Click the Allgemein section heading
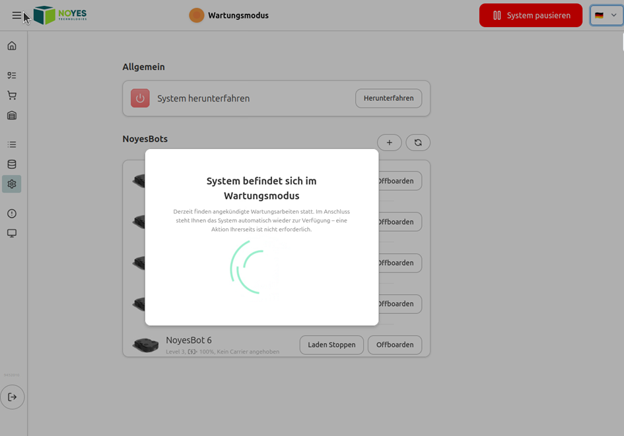The width and height of the screenshot is (624, 436). point(144,67)
